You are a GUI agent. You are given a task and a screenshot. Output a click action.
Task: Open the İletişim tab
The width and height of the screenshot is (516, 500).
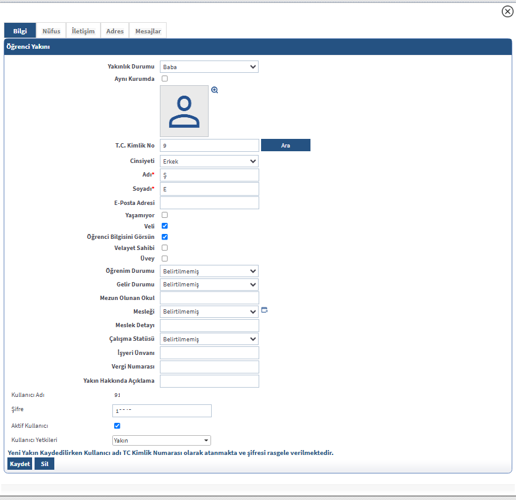point(83,31)
